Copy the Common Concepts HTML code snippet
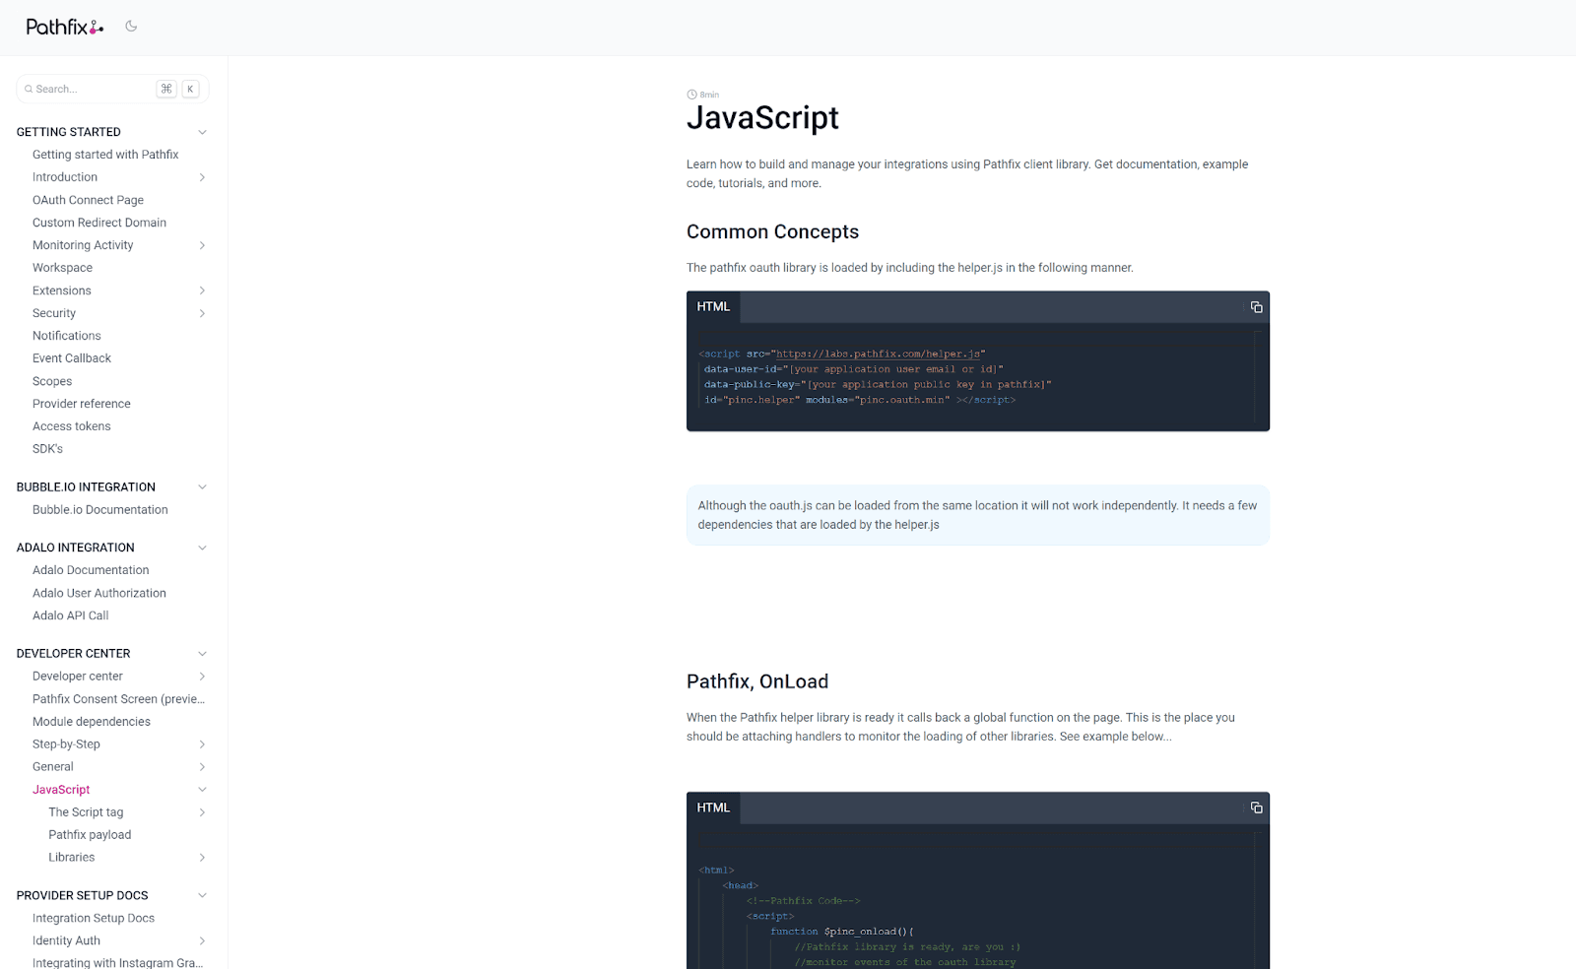Screen dimensions: 1576x969 click(x=1256, y=307)
